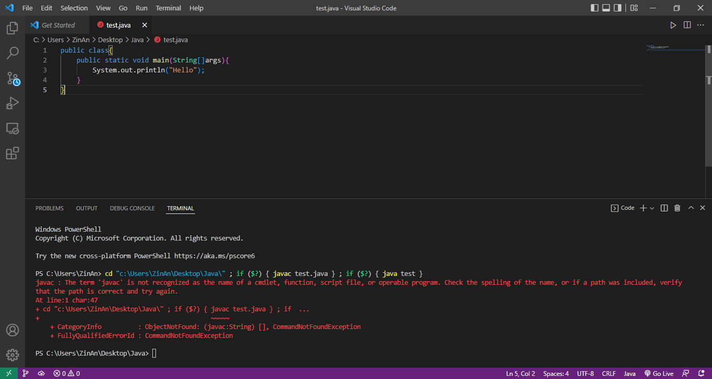The height and width of the screenshot is (379, 712).
Task: Open errors and warnings count in status bar
Action: point(67,373)
